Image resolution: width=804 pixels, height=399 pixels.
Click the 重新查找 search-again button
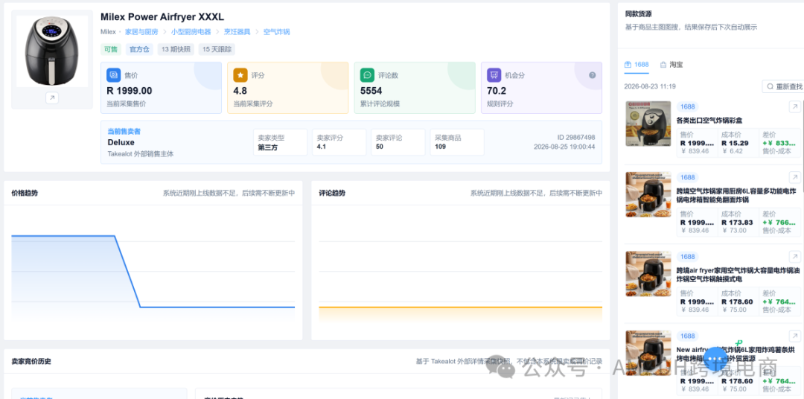coord(782,86)
